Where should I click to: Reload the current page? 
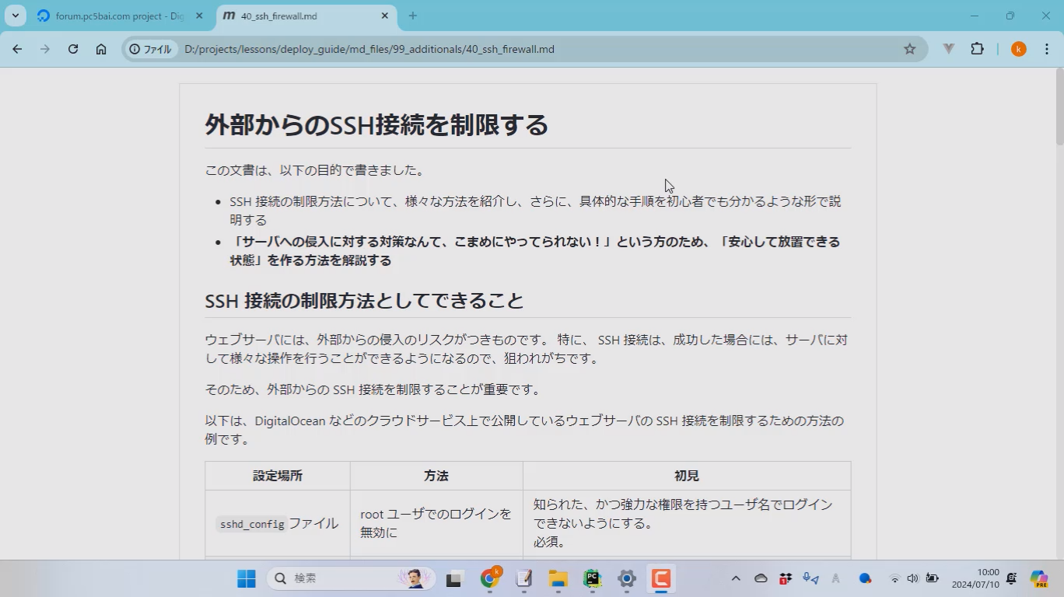point(73,49)
